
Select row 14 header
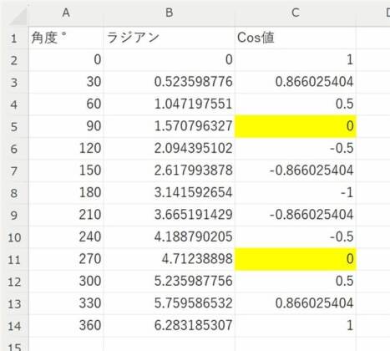[x=14, y=326]
